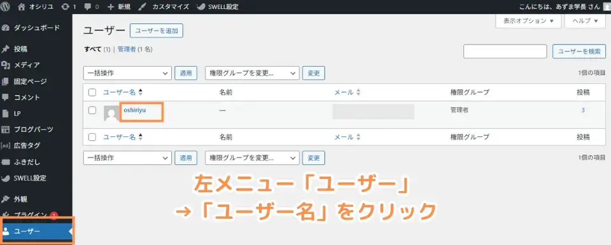Viewport: 611px width, 245px height.
Task: Tick the checkbox for user oshiriyu
Action: click(92, 110)
